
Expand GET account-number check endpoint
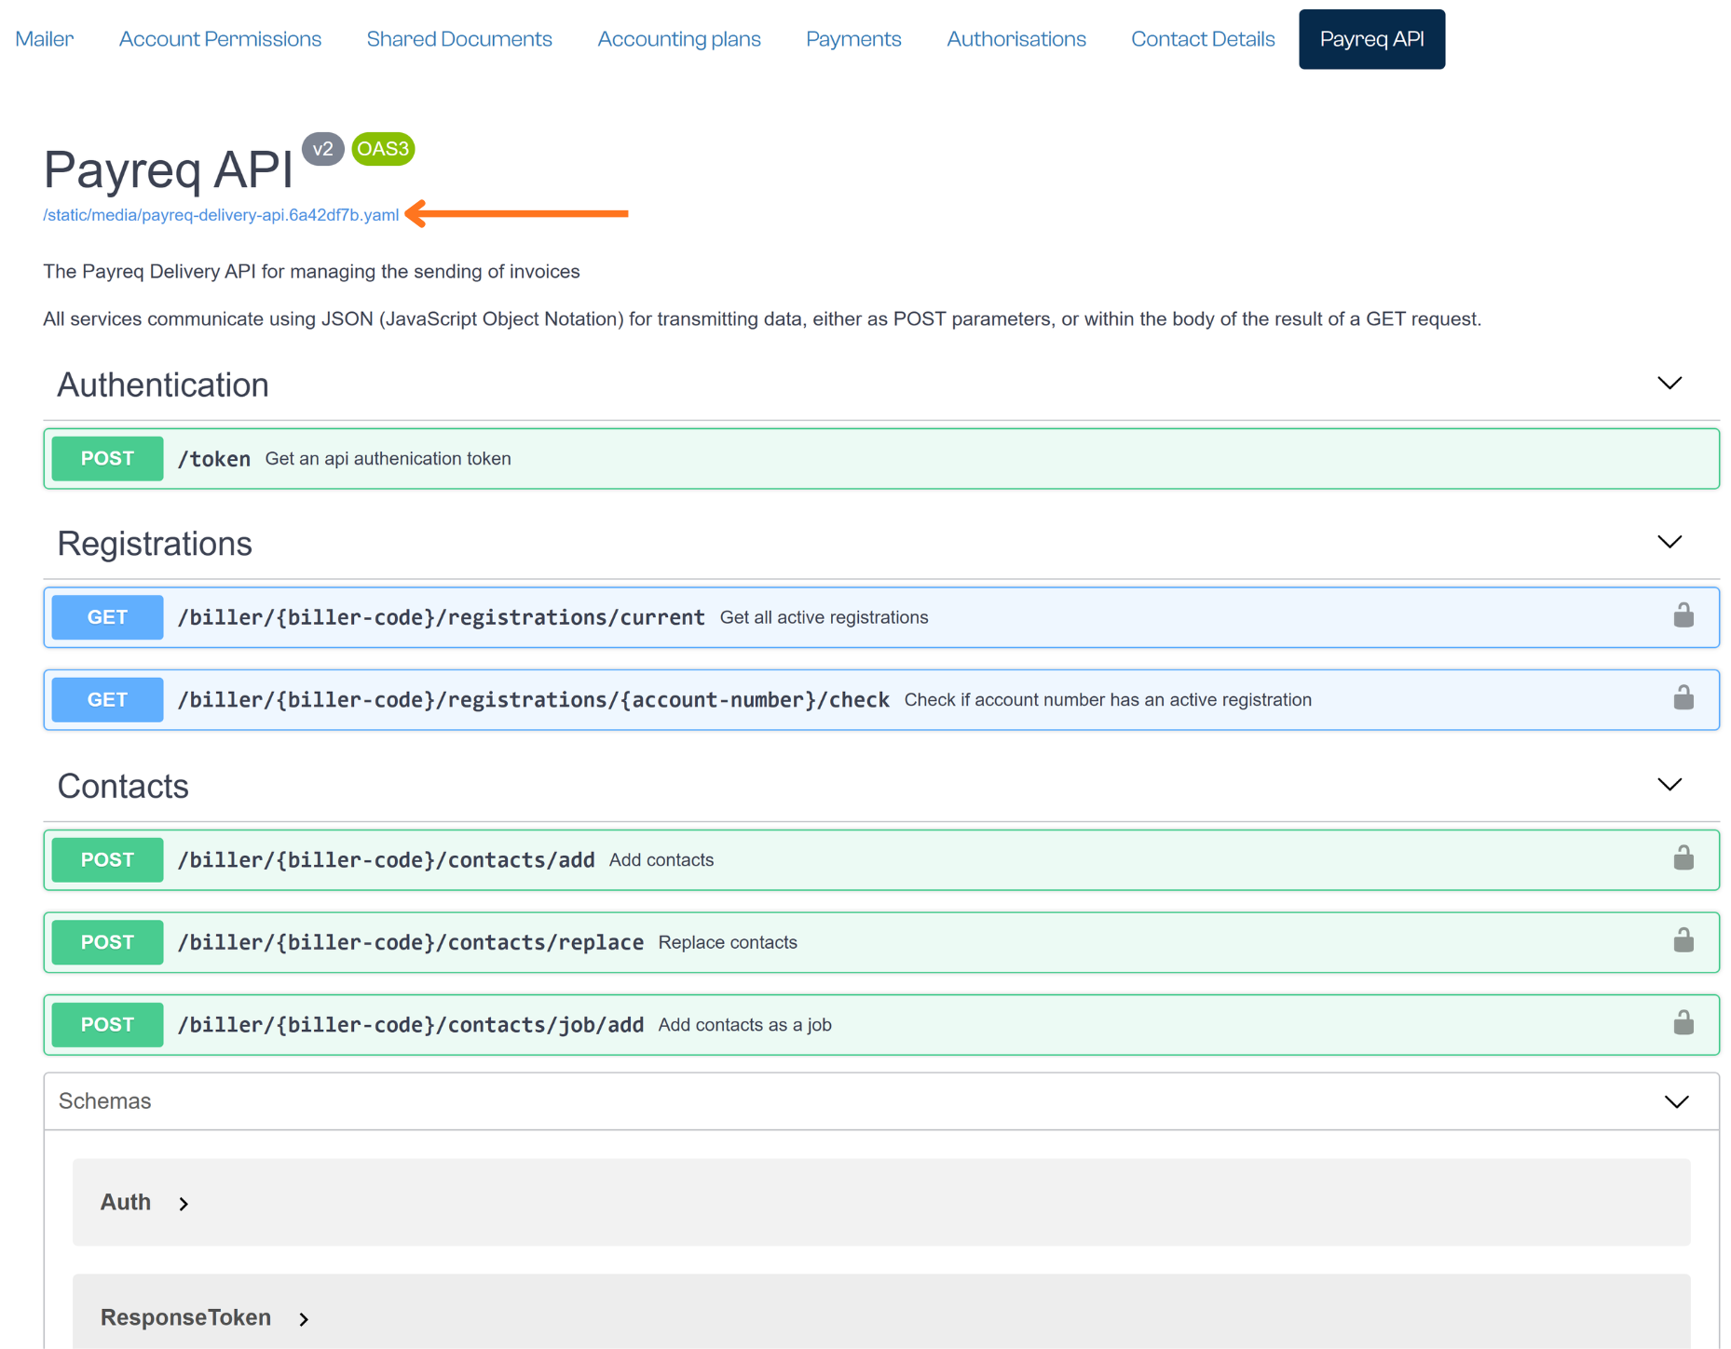click(x=880, y=700)
